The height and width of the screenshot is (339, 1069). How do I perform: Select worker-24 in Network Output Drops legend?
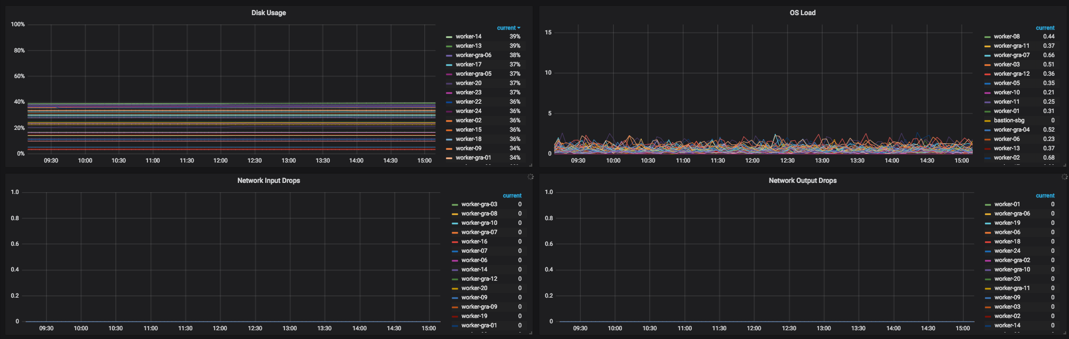(1007, 251)
